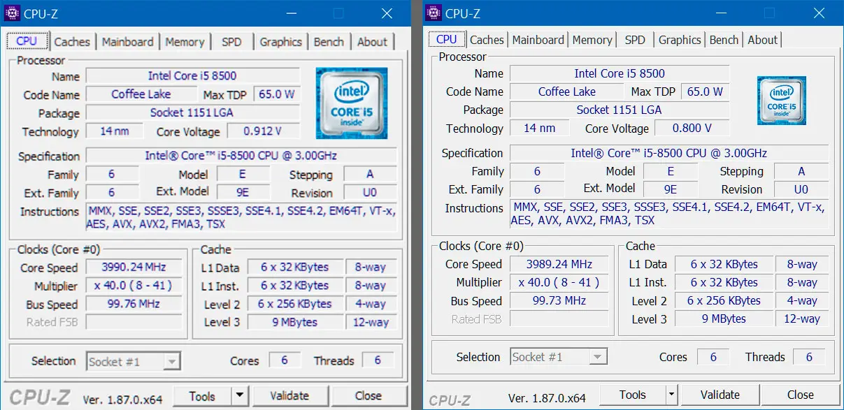
Task: Click L1 Data 8-way value in left window
Action: coord(371,268)
